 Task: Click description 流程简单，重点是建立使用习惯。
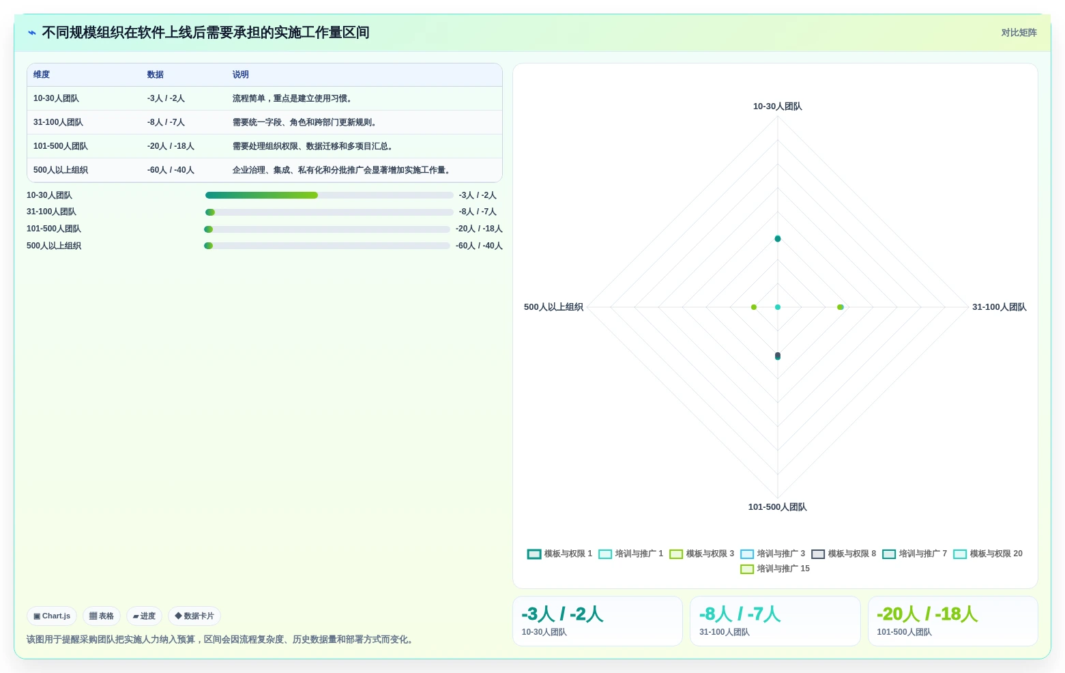click(x=293, y=98)
